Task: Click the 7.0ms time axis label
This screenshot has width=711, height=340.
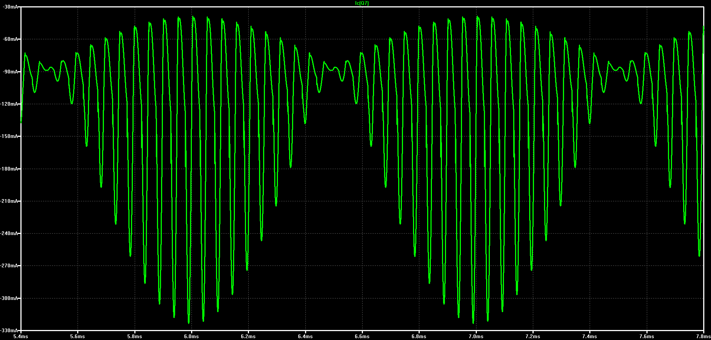Action: [x=476, y=337]
